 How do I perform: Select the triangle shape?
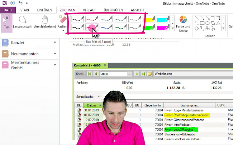(x=218, y=23)
